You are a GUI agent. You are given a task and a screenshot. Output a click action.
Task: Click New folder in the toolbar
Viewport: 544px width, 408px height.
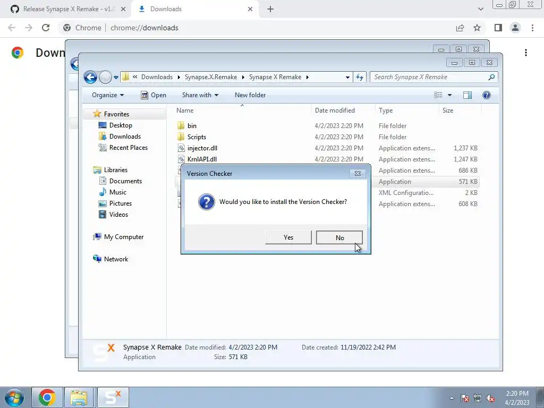[x=250, y=95]
